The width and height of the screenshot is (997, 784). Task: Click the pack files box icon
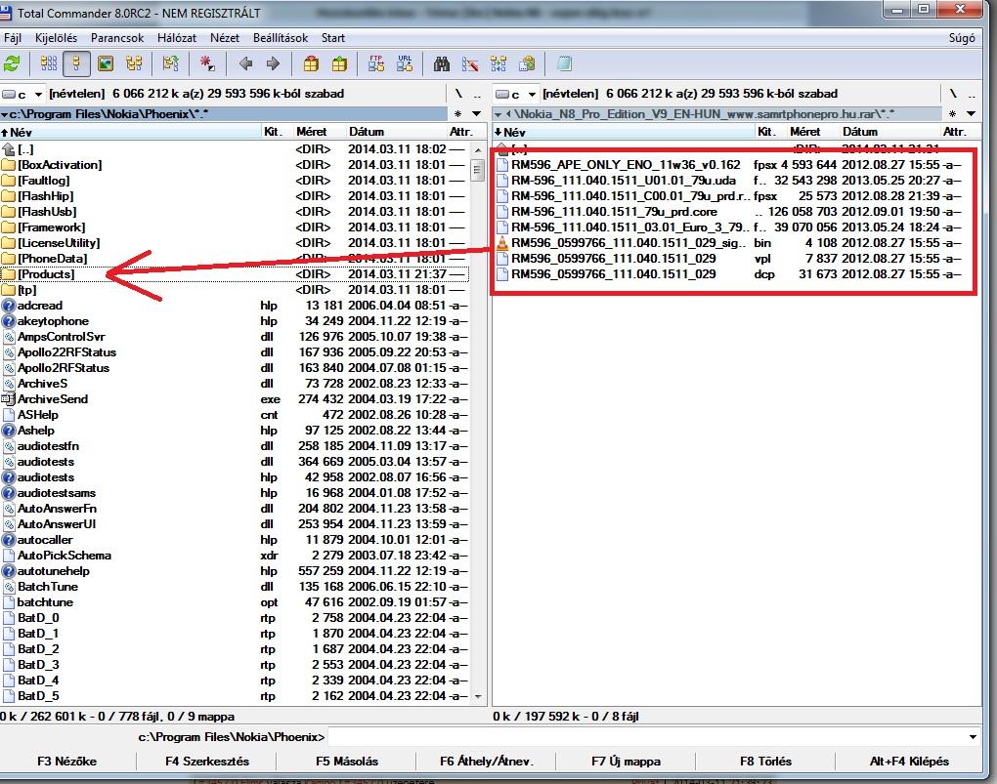click(311, 63)
